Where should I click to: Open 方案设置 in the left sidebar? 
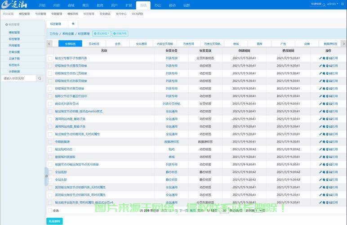click(14, 52)
